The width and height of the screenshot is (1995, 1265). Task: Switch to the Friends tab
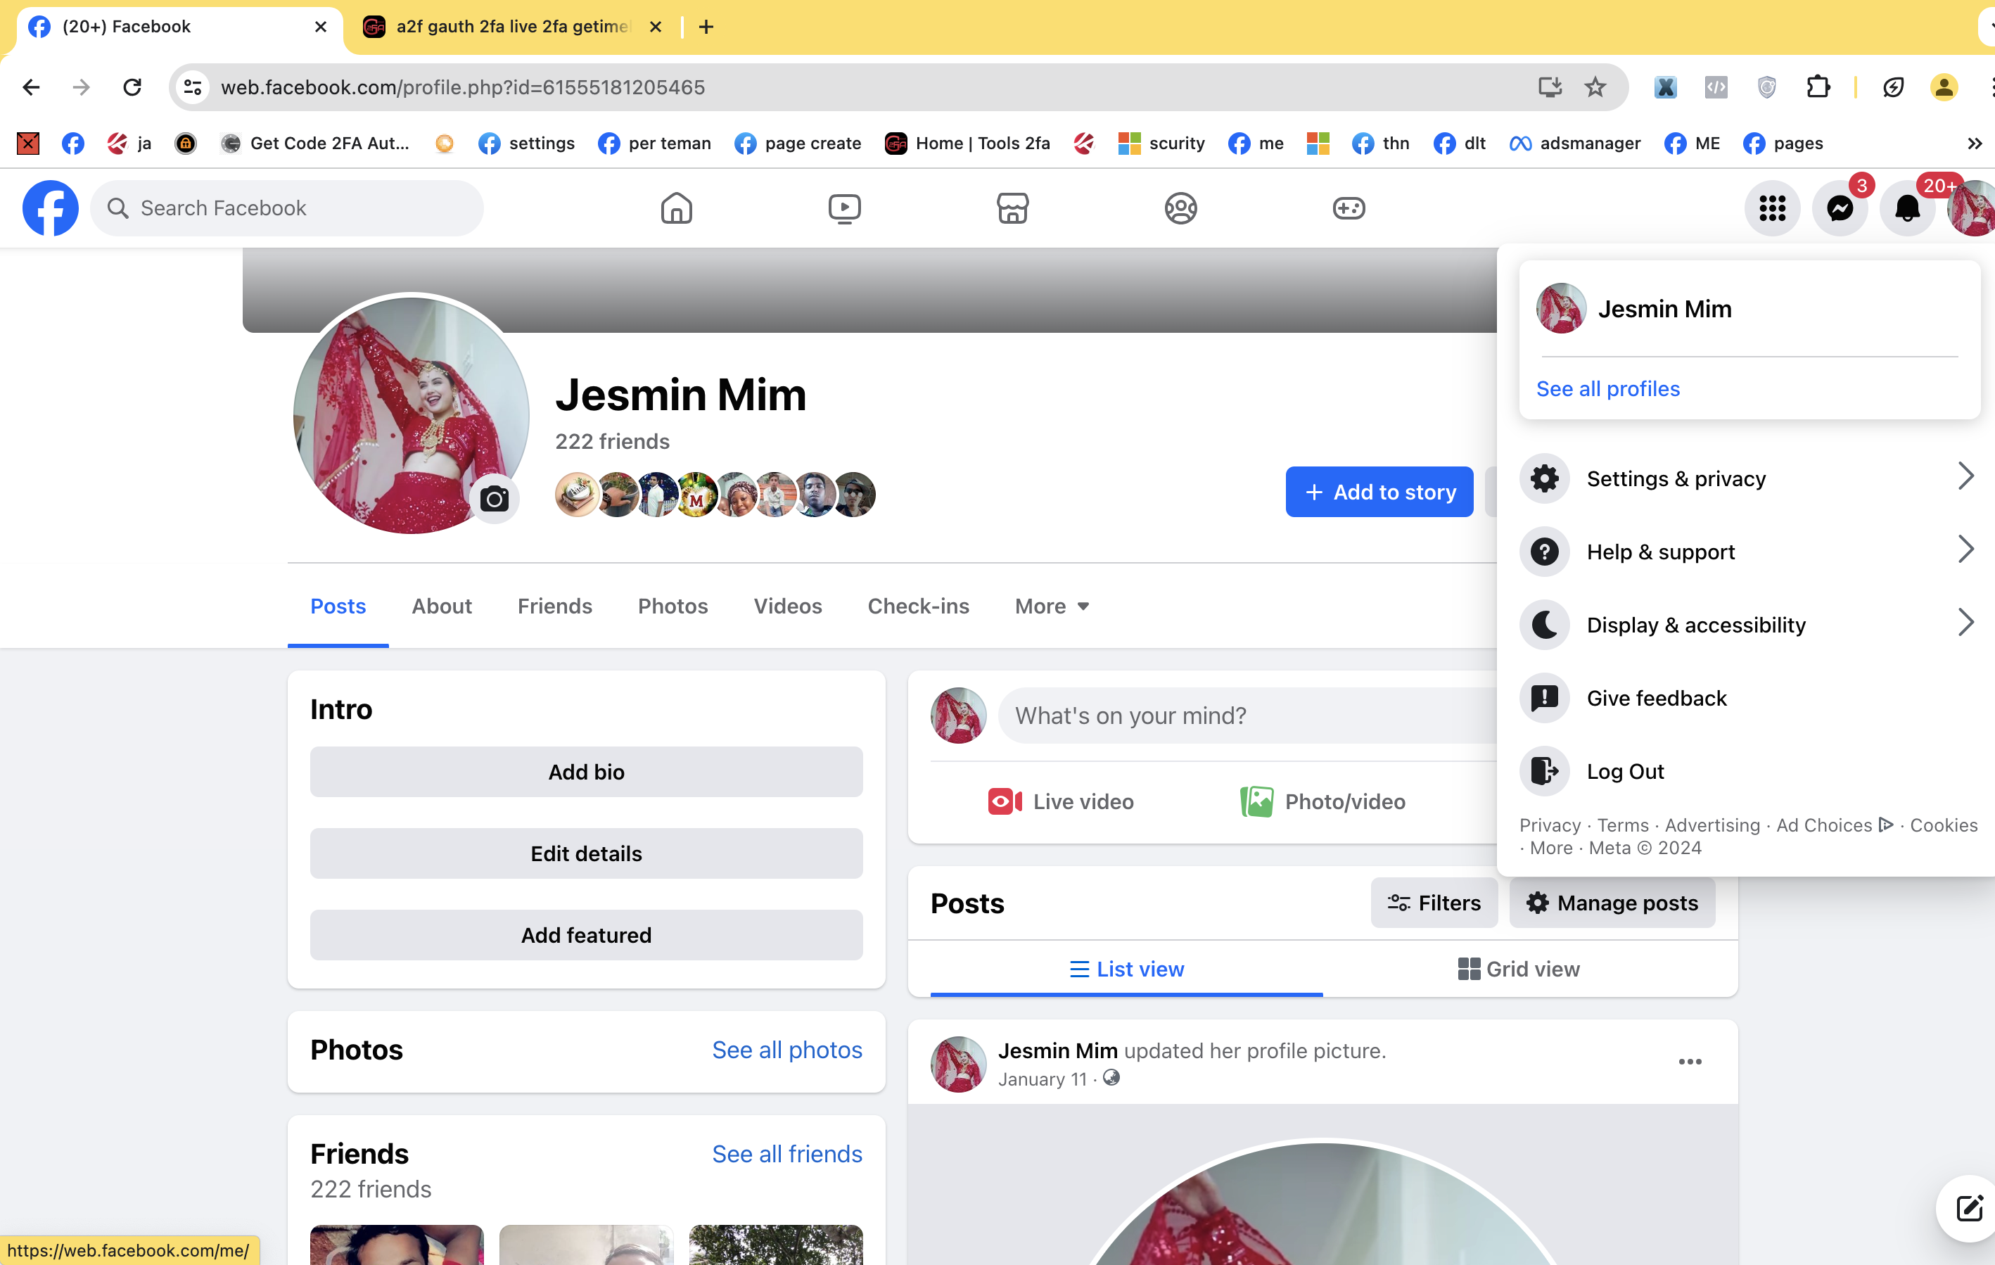(554, 606)
